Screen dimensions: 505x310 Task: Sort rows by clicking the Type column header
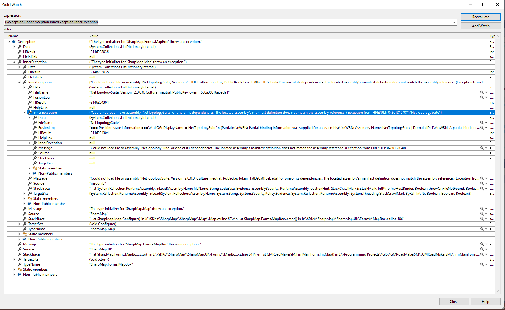tap(492, 36)
